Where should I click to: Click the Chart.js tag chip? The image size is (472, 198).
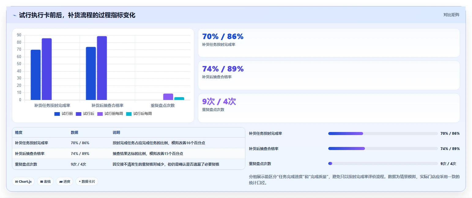click(x=23, y=182)
